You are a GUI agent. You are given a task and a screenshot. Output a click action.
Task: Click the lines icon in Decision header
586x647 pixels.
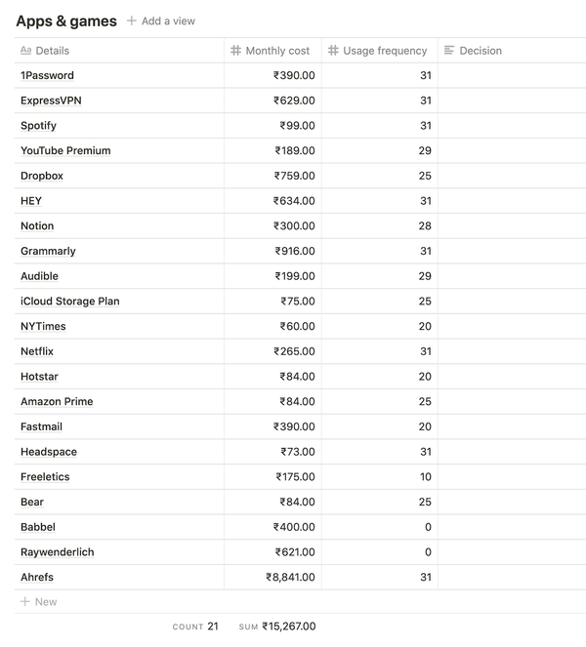tap(449, 51)
